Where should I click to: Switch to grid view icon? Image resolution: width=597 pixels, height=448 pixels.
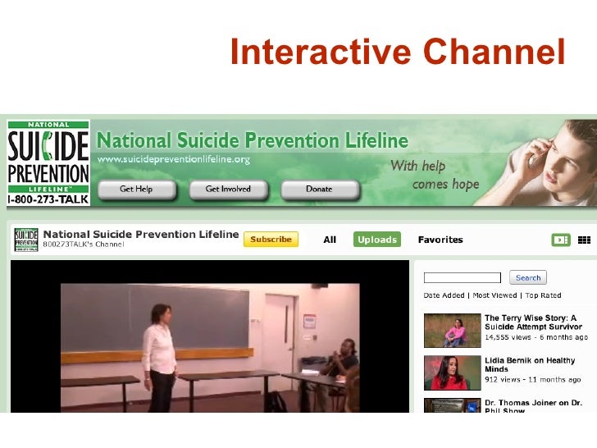(x=584, y=240)
